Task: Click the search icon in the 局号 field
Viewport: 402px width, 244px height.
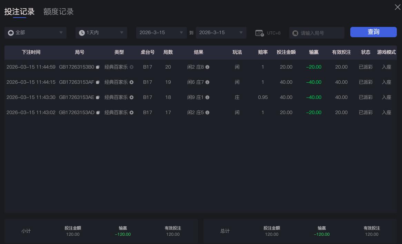Action: (x=295, y=33)
